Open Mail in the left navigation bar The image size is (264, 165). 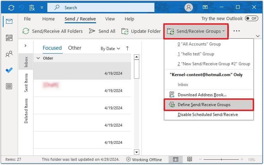point(9,22)
